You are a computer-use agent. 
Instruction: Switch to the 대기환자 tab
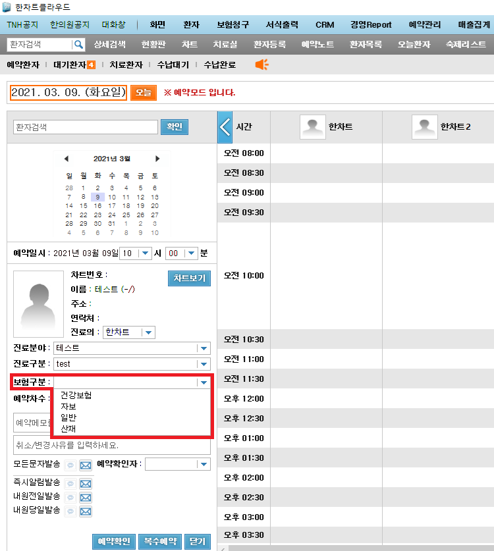point(73,65)
